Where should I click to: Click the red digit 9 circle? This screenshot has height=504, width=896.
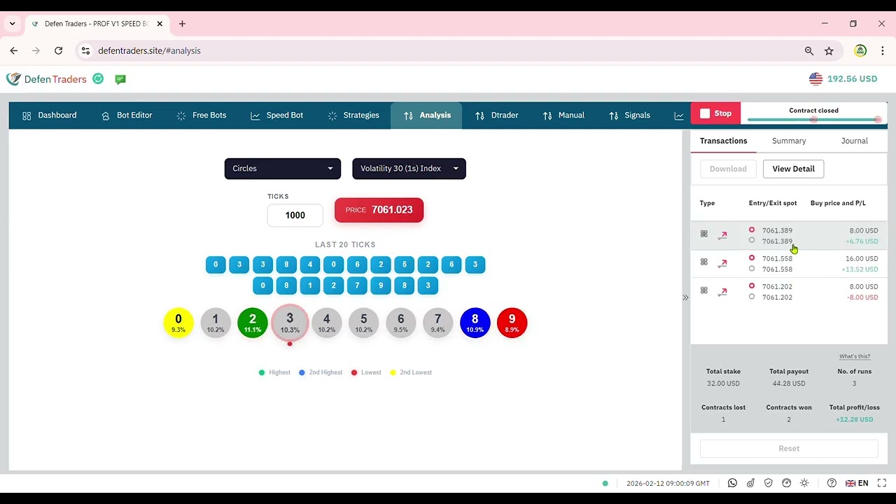512,323
